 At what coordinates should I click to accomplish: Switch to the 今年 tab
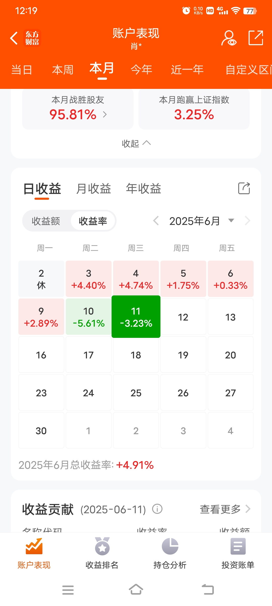click(142, 70)
